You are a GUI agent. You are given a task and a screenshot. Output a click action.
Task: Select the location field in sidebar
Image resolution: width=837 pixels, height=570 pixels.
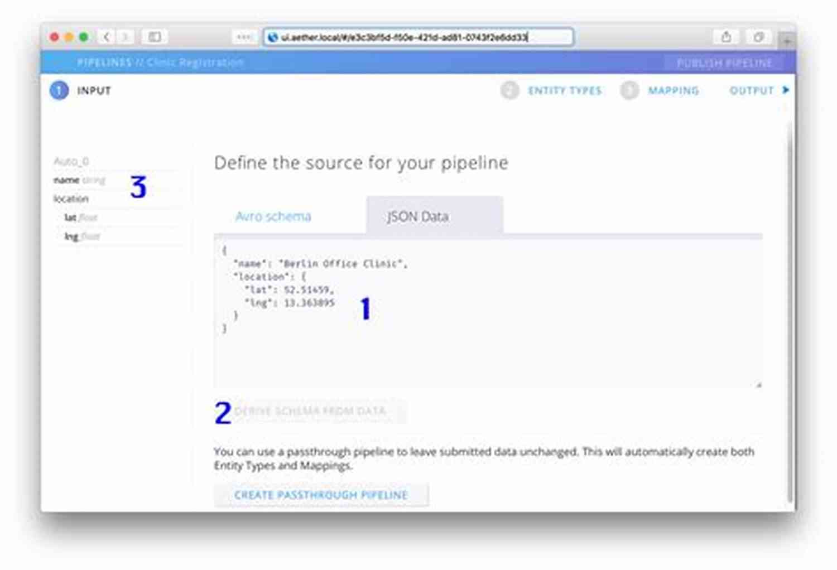coord(71,199)
